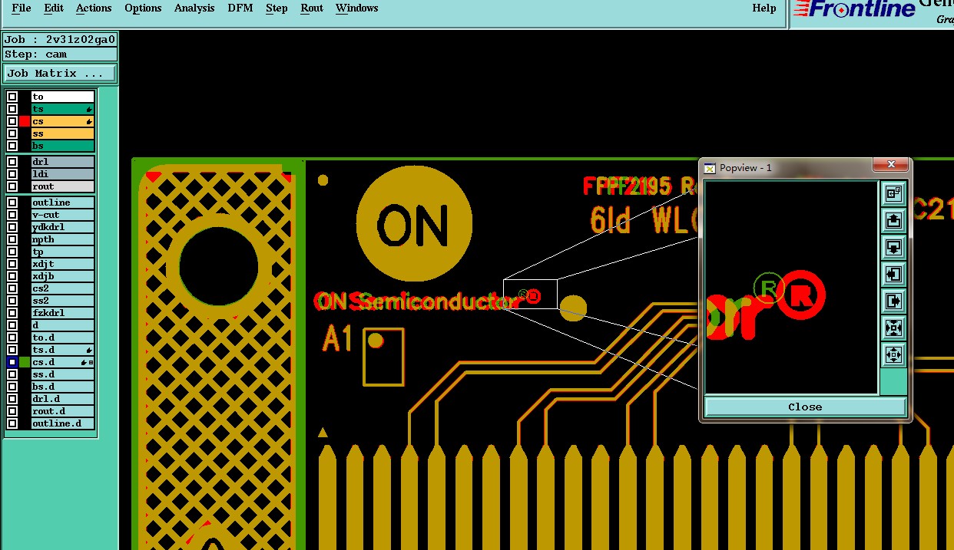Toggle the checkbox for the mpth layer

(12, 240)
